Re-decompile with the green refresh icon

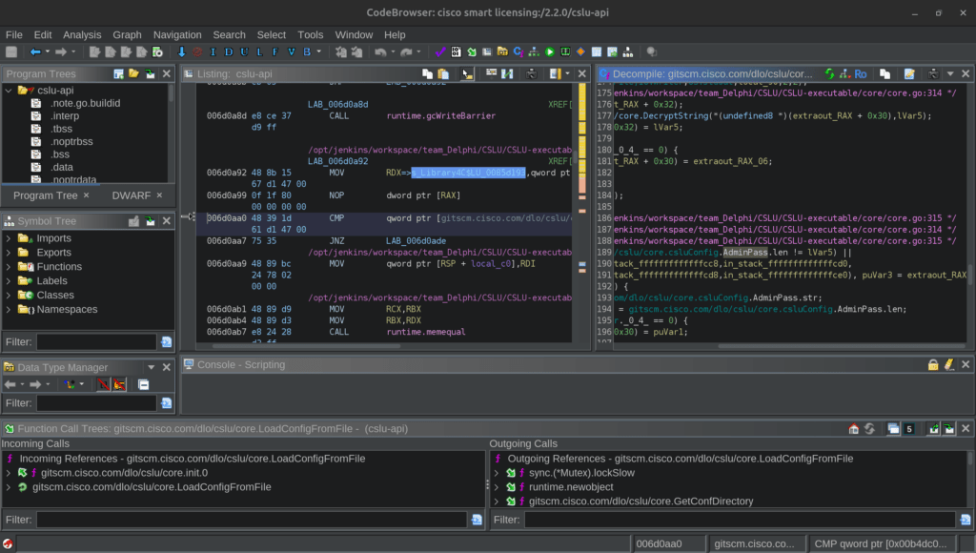point(830,74)
